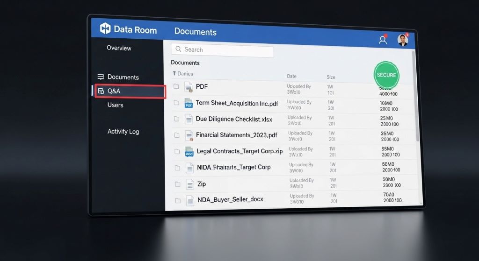Select checkbox for Due Diligence Checklist.xlsx
This screenshot has height=261, width=479.
click(x=176, y=119)
